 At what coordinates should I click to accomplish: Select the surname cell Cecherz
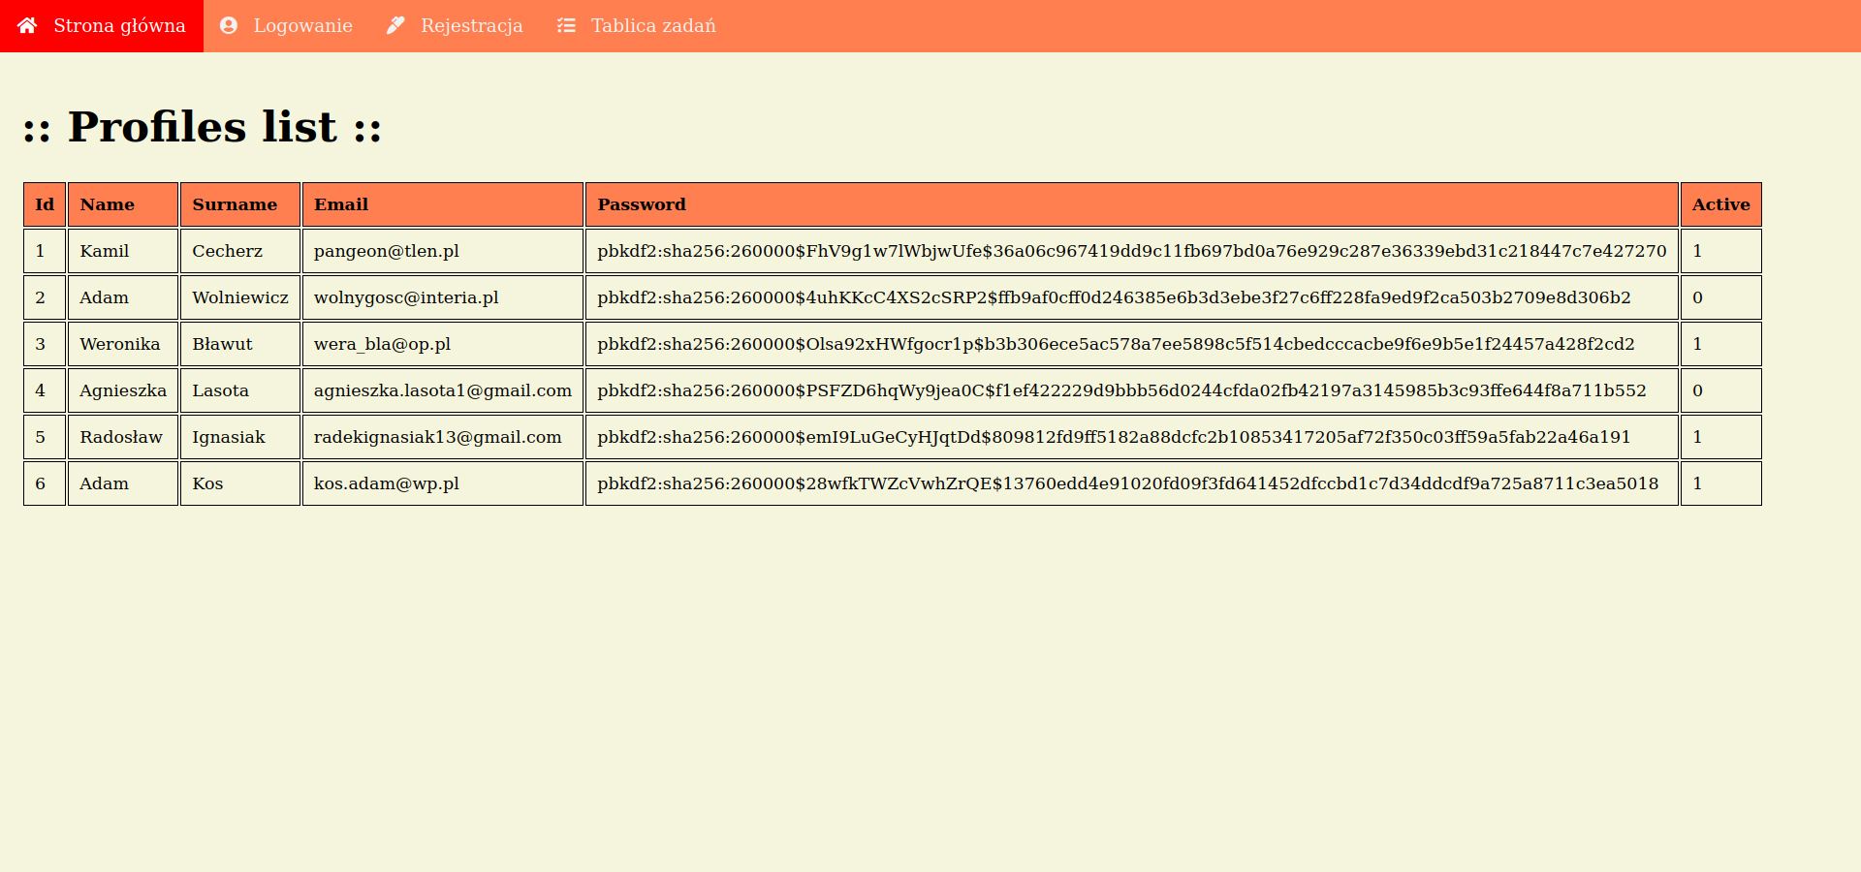(240, 251)
